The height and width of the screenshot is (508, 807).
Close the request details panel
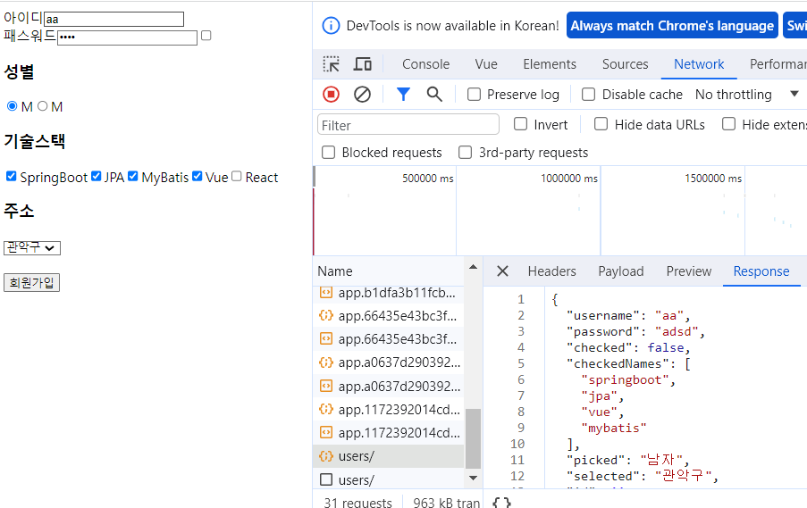tap(502, 271)
